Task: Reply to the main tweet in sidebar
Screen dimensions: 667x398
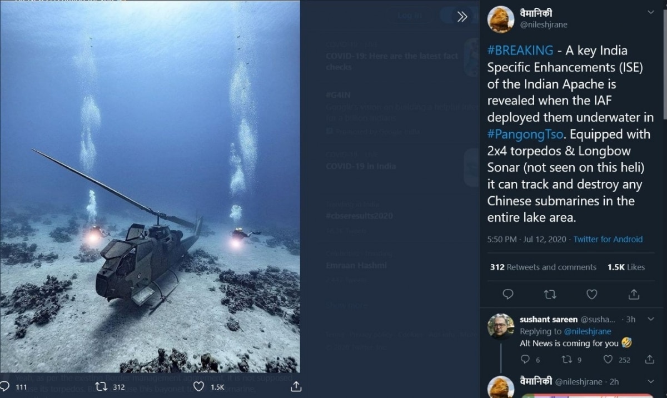Action: (x=508, y=294)
